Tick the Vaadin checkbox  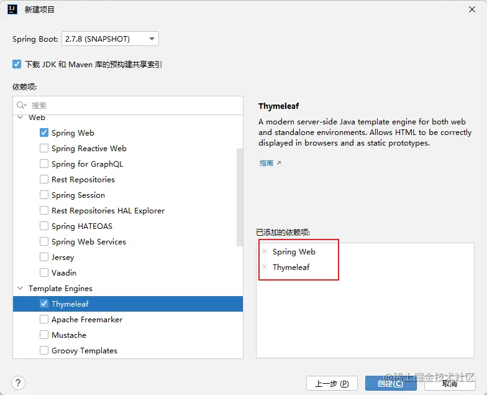coord(44,272)
